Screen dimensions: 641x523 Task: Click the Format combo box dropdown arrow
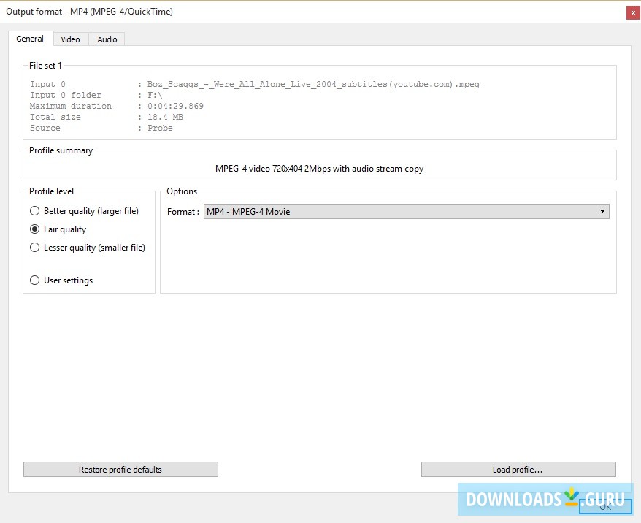coord(602,211)
